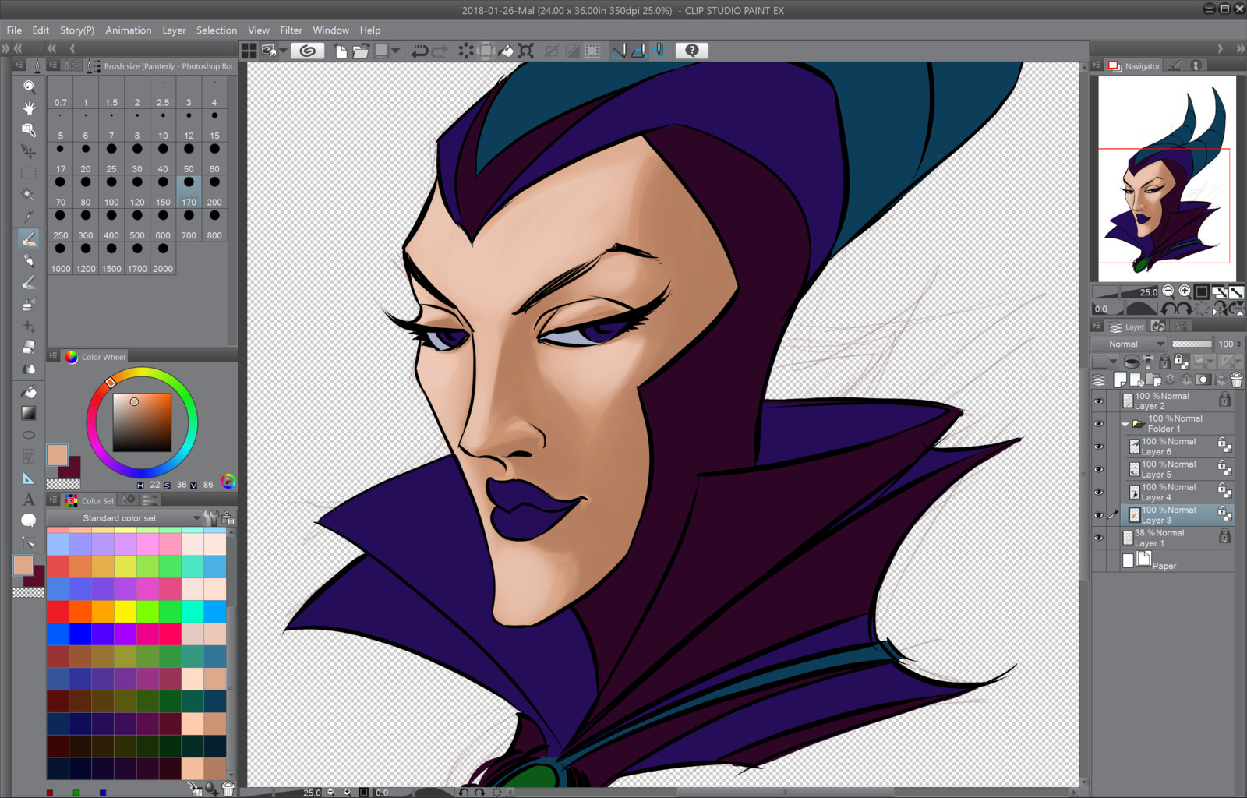1247x798 pixels.
Task: Select the Blend tool
Action: 29,369
